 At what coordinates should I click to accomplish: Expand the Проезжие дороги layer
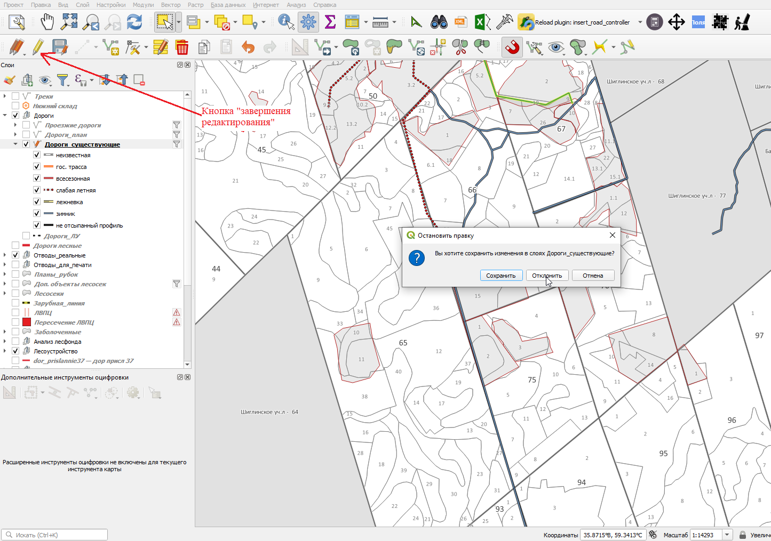[15, 125]
